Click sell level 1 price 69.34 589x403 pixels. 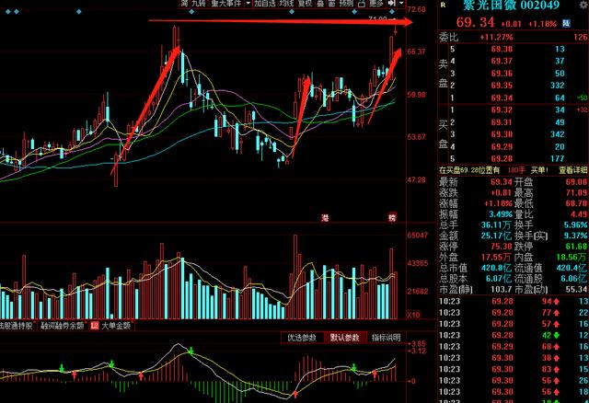click(502, 98)
